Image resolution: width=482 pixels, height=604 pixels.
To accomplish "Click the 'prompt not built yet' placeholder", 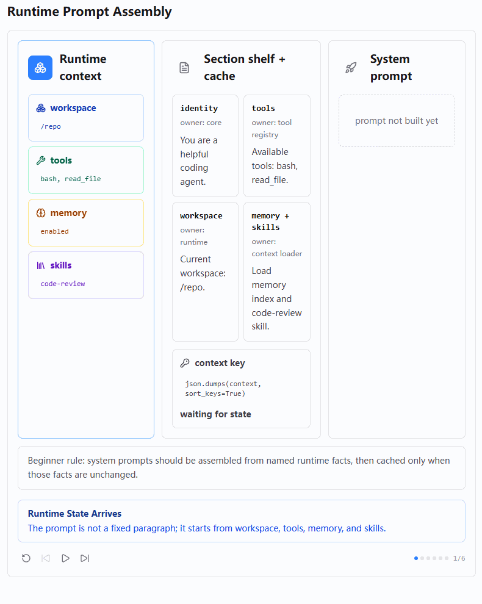I will point(397,121).
